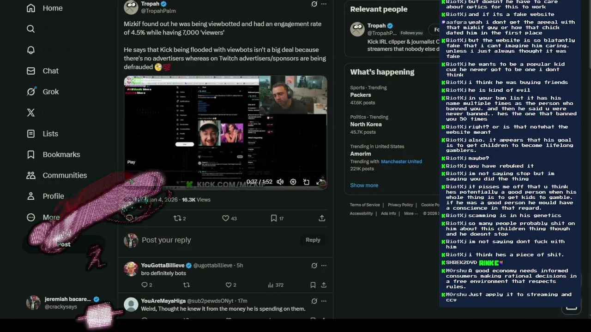The image size is (591, 332).
Task: Open the Lists icon
Action: pyautogui.click(x=31, y=133)
